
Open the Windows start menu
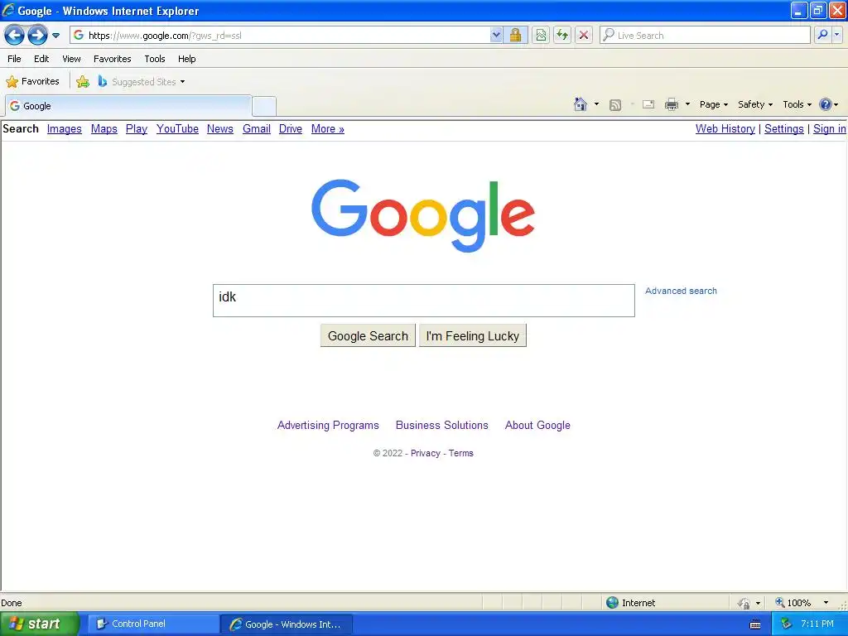[38, 624]
